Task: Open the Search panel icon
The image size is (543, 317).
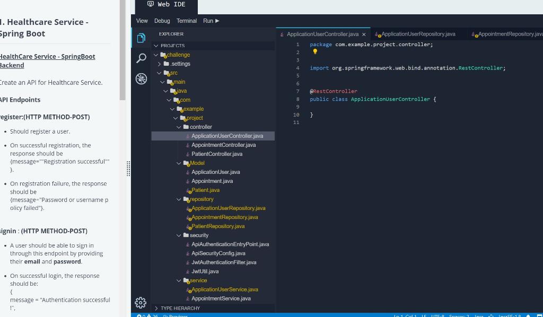Action: [141, 58]
